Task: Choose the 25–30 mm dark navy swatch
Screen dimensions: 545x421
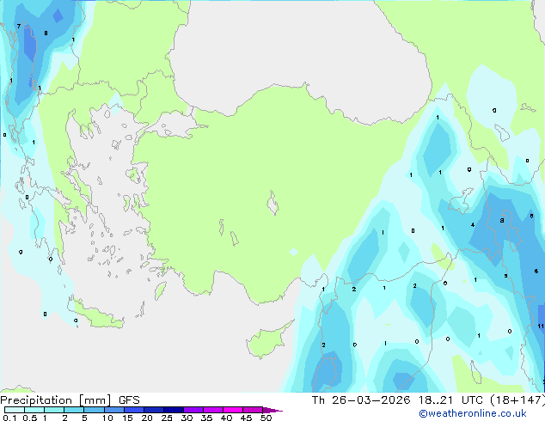Action: pos(174,410)
